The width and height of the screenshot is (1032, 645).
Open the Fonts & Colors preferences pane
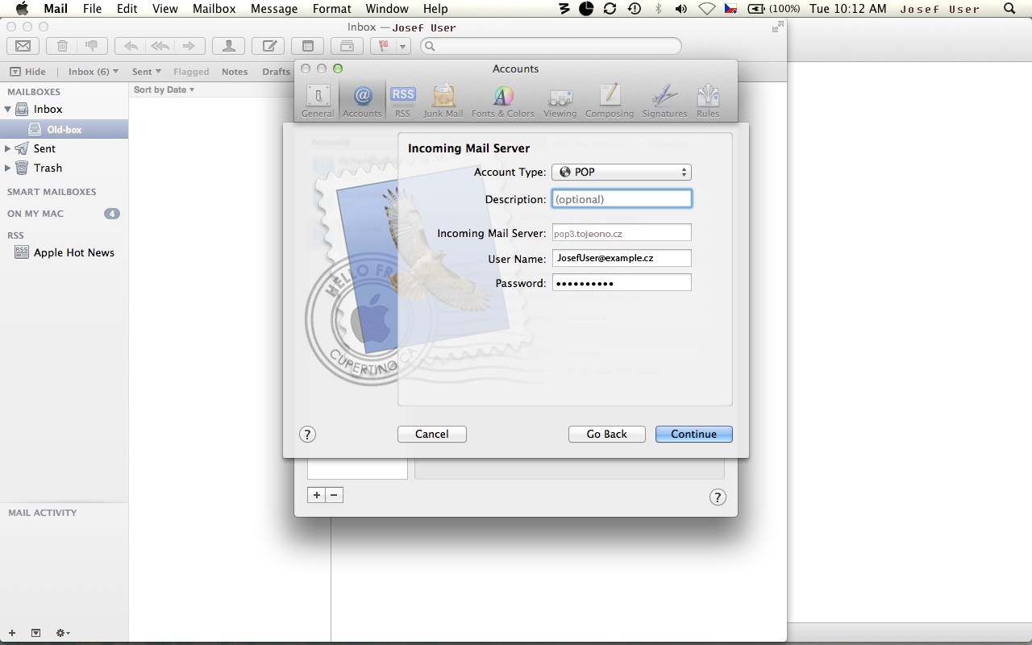tap(503, 101)
